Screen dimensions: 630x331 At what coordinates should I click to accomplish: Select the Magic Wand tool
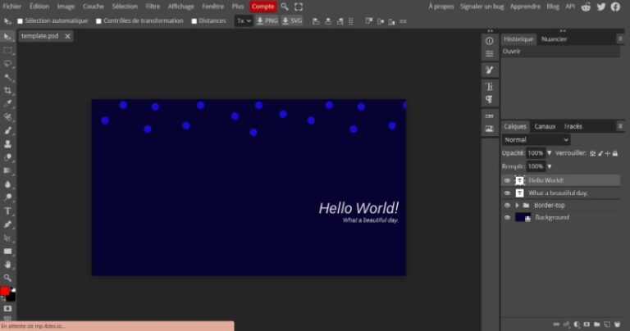[x=7, y=77]
